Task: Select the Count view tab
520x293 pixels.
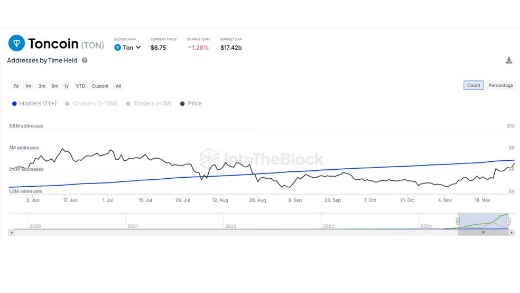Action: pos(473,85)
